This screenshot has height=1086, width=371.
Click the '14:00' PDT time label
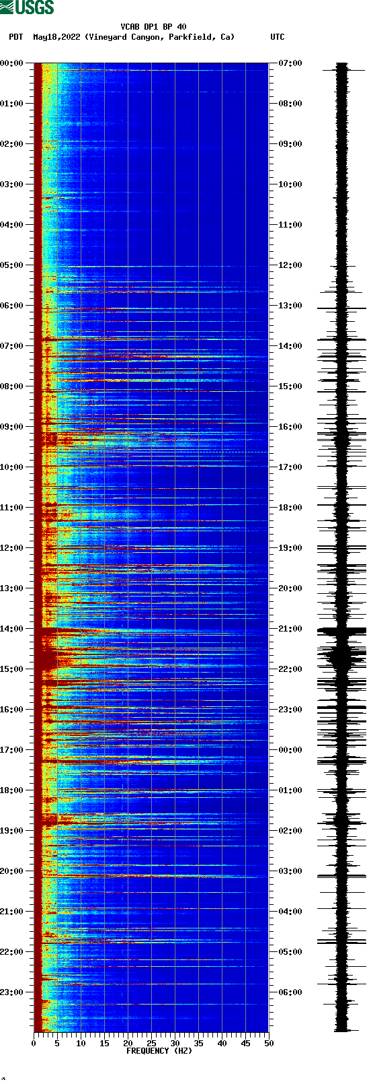(12, 629)
